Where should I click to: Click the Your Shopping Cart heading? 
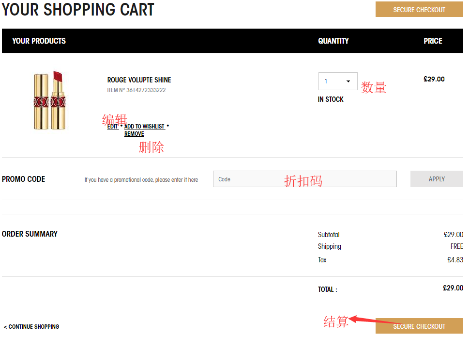click(78, 9)
